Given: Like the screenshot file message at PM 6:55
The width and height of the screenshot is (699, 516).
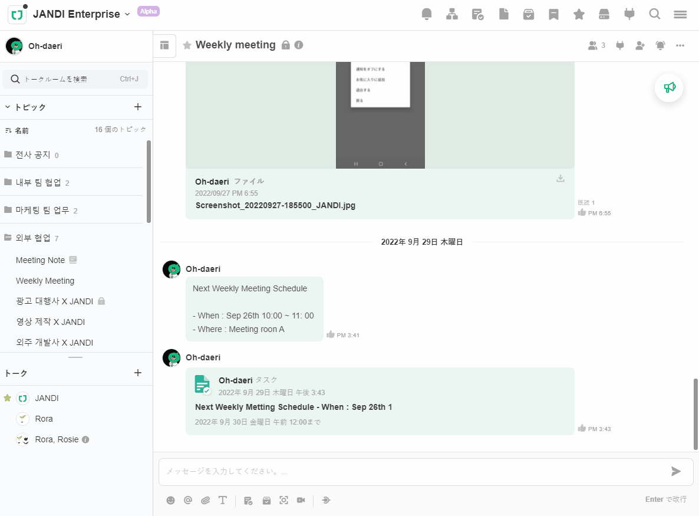Looking at the screenshot, I should click(x=582, y=212).
